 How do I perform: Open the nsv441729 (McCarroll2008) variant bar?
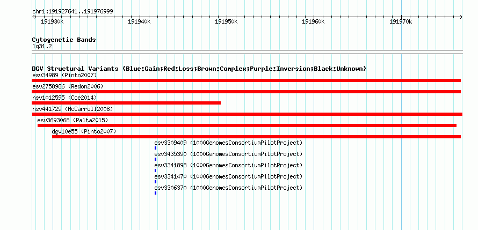coord(247,114)
